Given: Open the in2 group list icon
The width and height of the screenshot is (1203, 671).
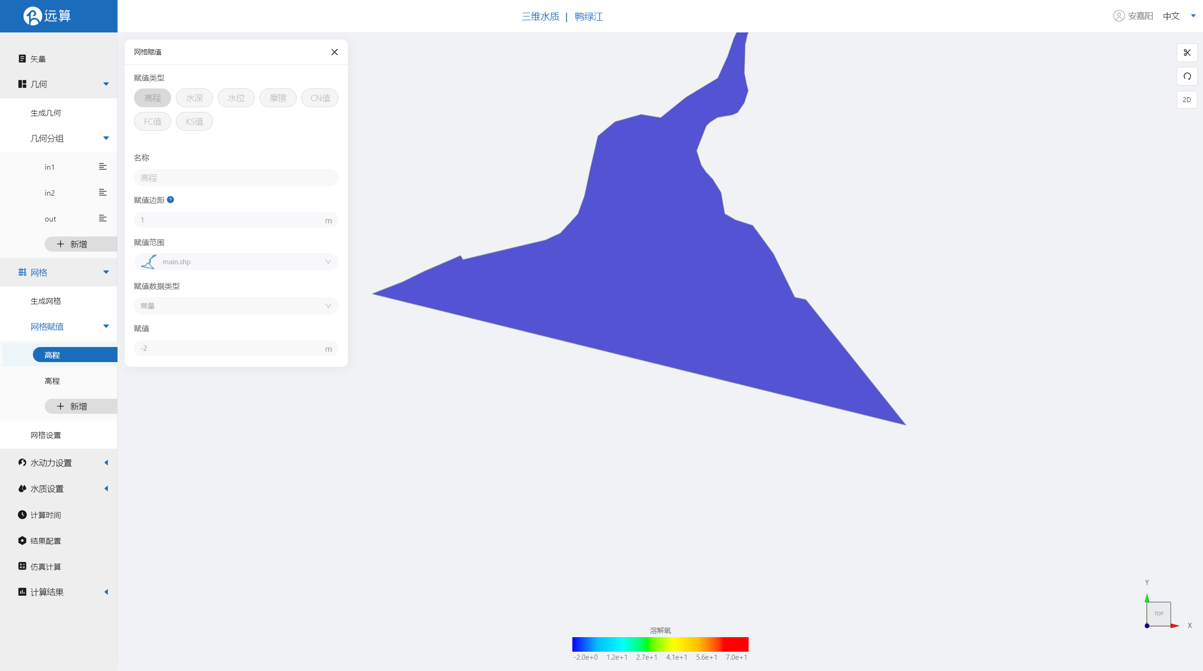Looking at the screenshot, I should 102,193.
